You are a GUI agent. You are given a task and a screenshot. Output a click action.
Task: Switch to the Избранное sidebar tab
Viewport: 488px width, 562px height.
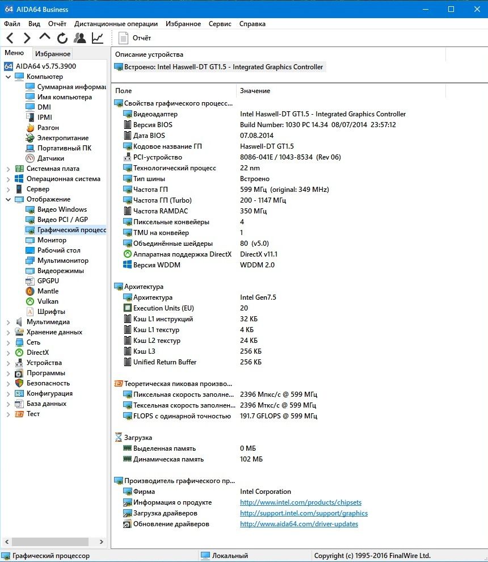(x=53, y=54)
